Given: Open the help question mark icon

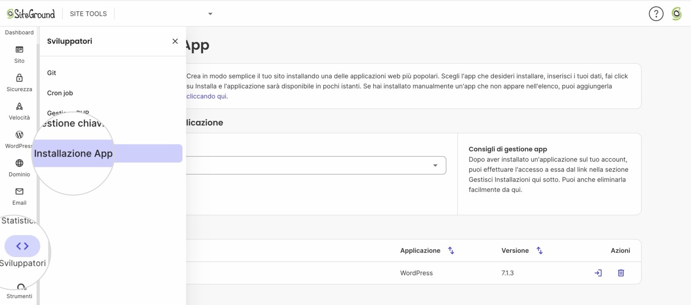Looking at the screenshot, I should tap(656, 14).
